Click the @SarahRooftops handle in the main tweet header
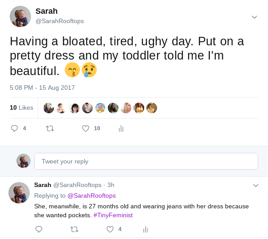The height and width of the screenshot is (239, 268). tap(59, 21)
